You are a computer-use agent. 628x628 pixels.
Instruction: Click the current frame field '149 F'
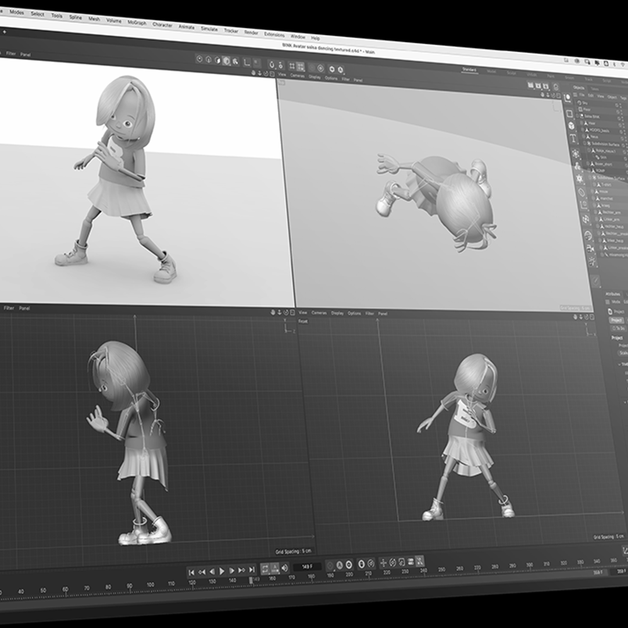[307, 567]
